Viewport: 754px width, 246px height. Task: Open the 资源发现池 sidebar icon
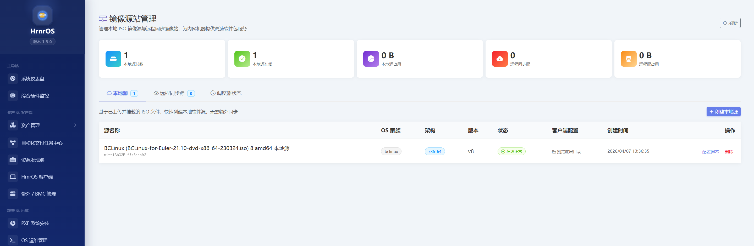tap(13, 160)
